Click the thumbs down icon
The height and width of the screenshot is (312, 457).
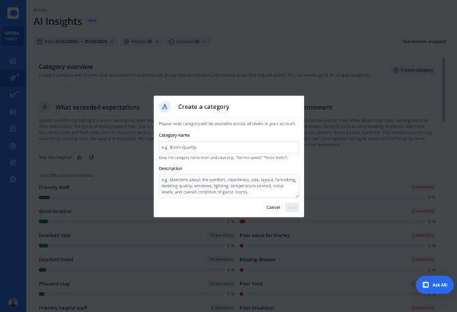click(x=91, y=157)
